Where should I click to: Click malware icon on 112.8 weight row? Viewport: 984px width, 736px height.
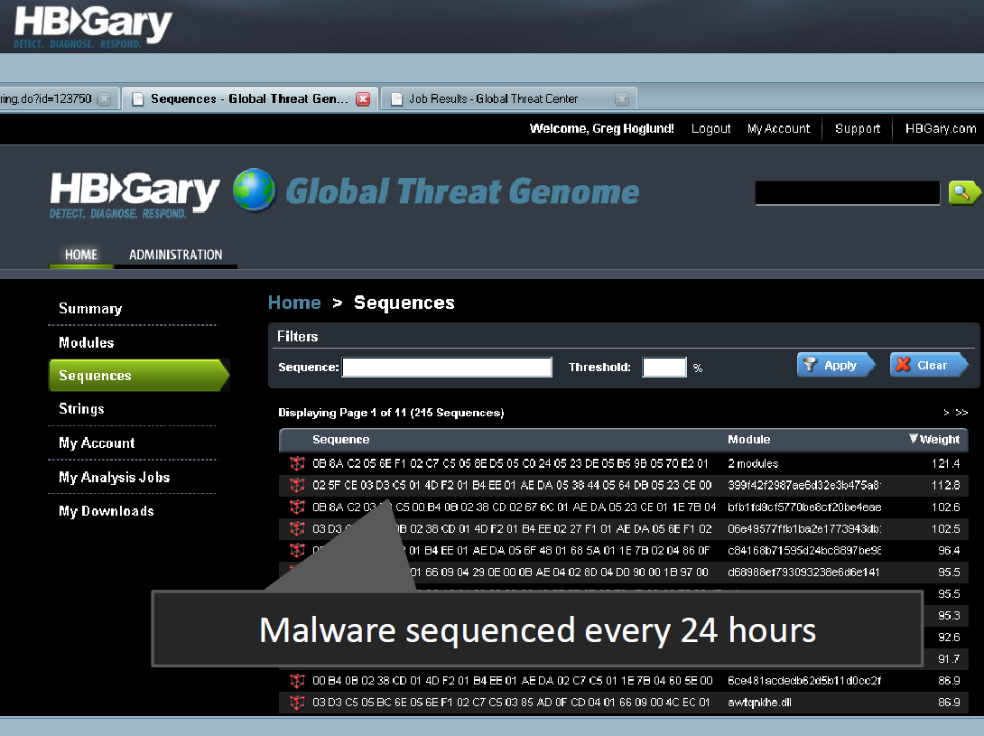tap(298, 486)
